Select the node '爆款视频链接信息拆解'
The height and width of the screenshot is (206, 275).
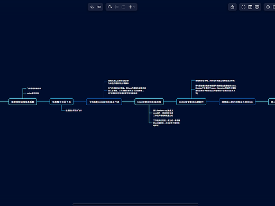23,102
